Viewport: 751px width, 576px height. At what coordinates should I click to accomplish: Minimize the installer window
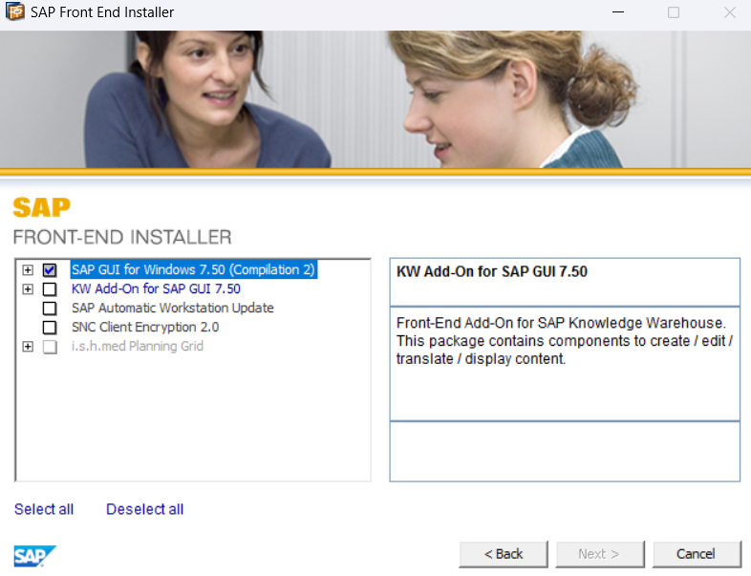click(x=618, y=12)
